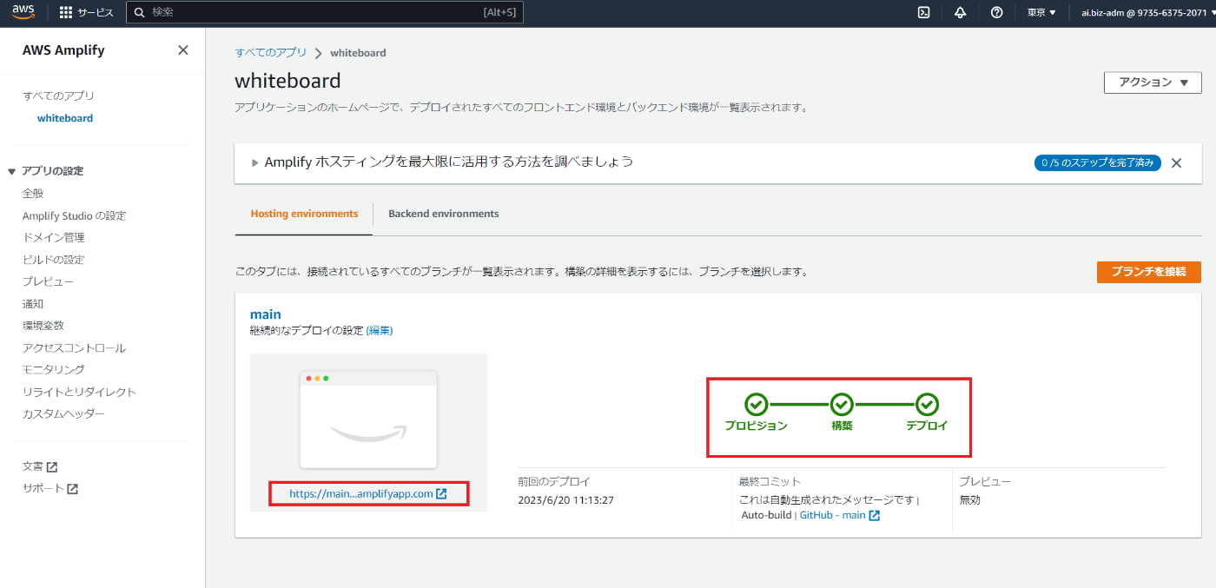Open the help question mark icon
The width and height of the screenshot is (1216, 588).
click(x=997, y=12)
